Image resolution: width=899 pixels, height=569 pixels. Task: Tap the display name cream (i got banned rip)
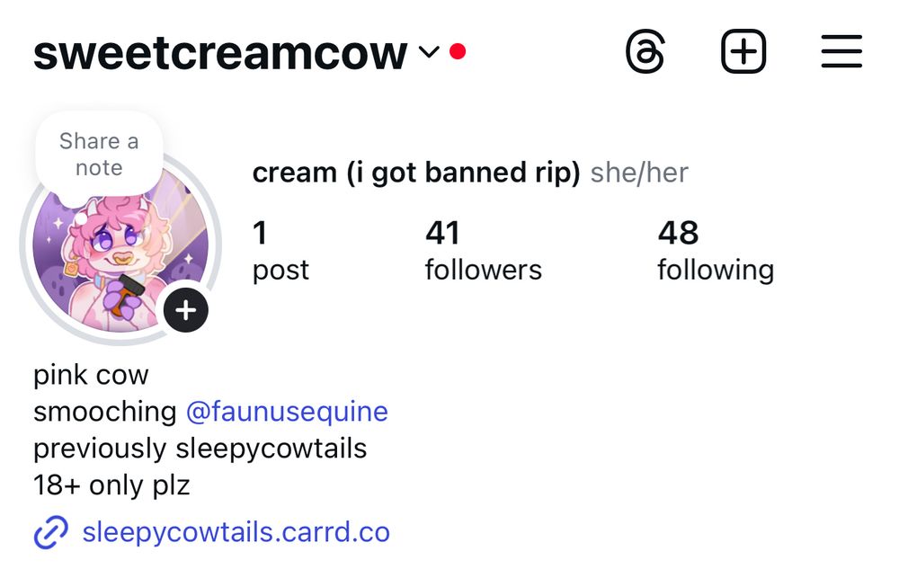point(416,172)
